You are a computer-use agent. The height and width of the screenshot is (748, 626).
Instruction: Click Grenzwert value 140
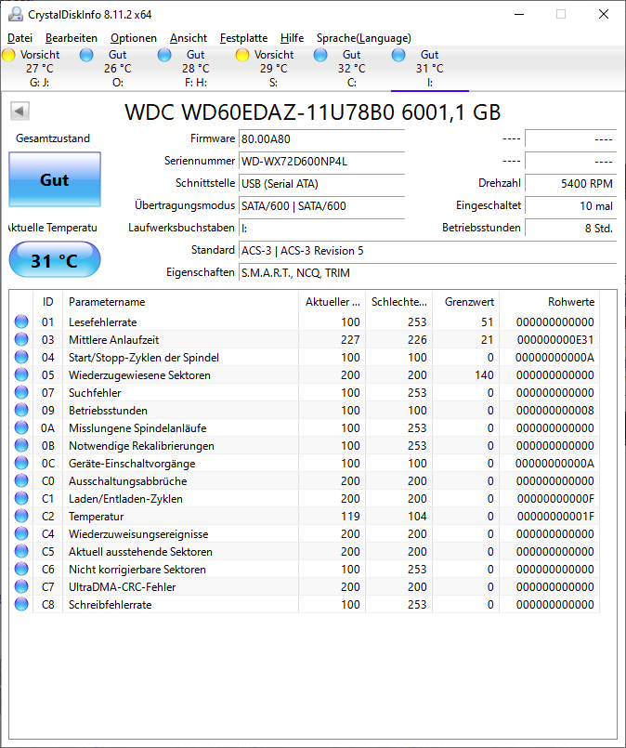[x=484, y=375]
